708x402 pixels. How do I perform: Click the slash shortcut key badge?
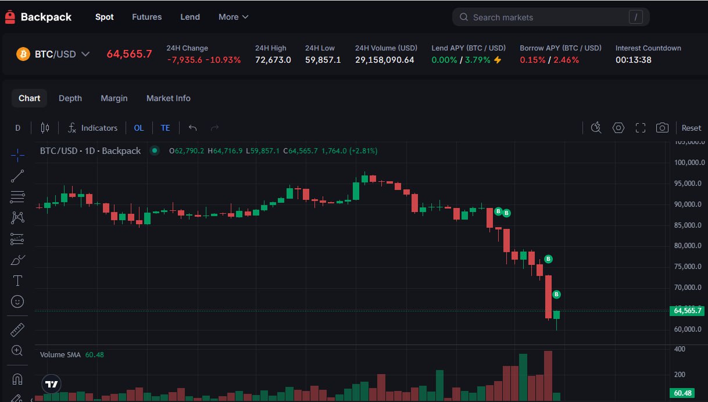(637, 17)
